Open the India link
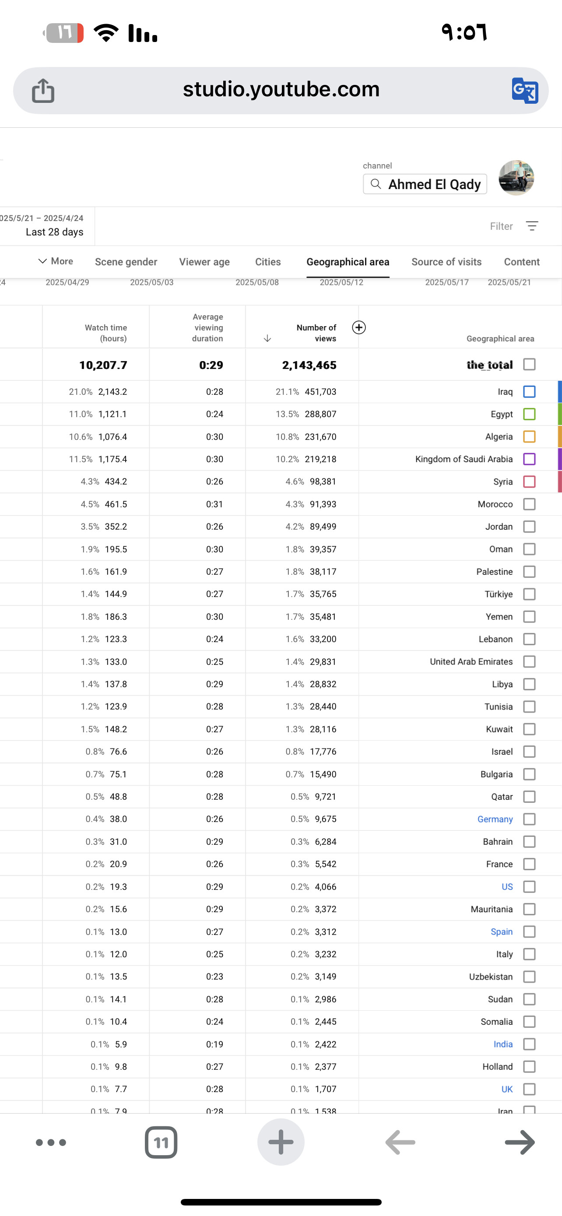The width and height of the screenshot is (562, 1216). (x=503, y=1044)
